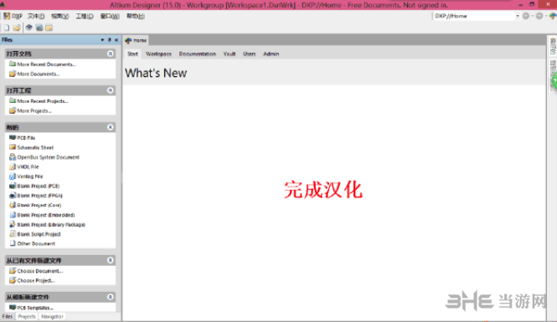This screenshot has width=557, height=322.
Task: Pin the Files panel
Action: (x=110, y=39)
